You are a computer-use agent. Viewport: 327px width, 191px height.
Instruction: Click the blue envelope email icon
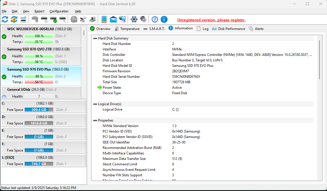(113, 19)
